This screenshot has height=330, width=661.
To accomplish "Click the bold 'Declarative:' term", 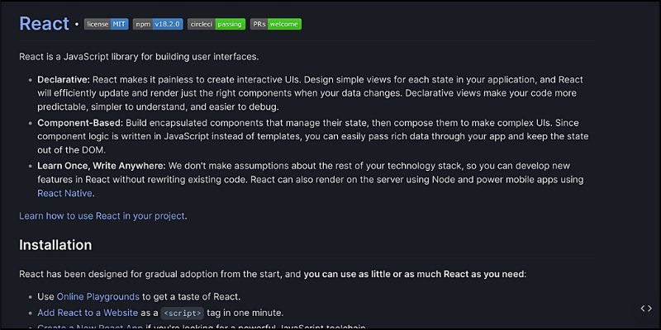I will point(64,80).
